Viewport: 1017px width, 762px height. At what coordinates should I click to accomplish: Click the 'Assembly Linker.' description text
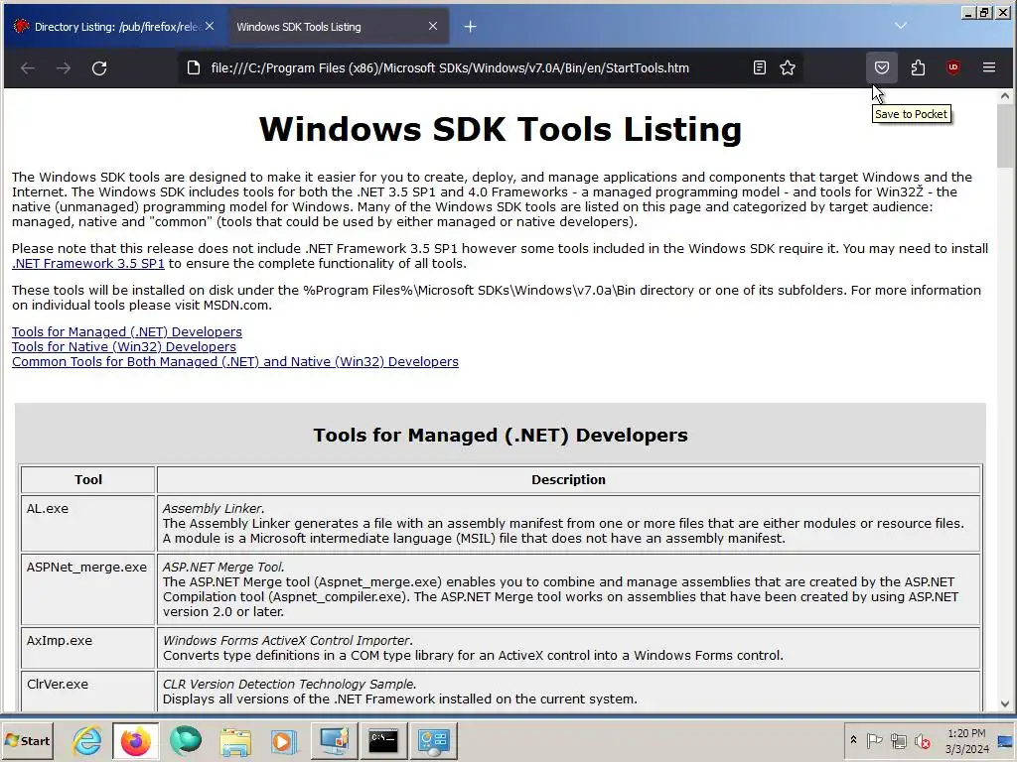click(214, 509)
